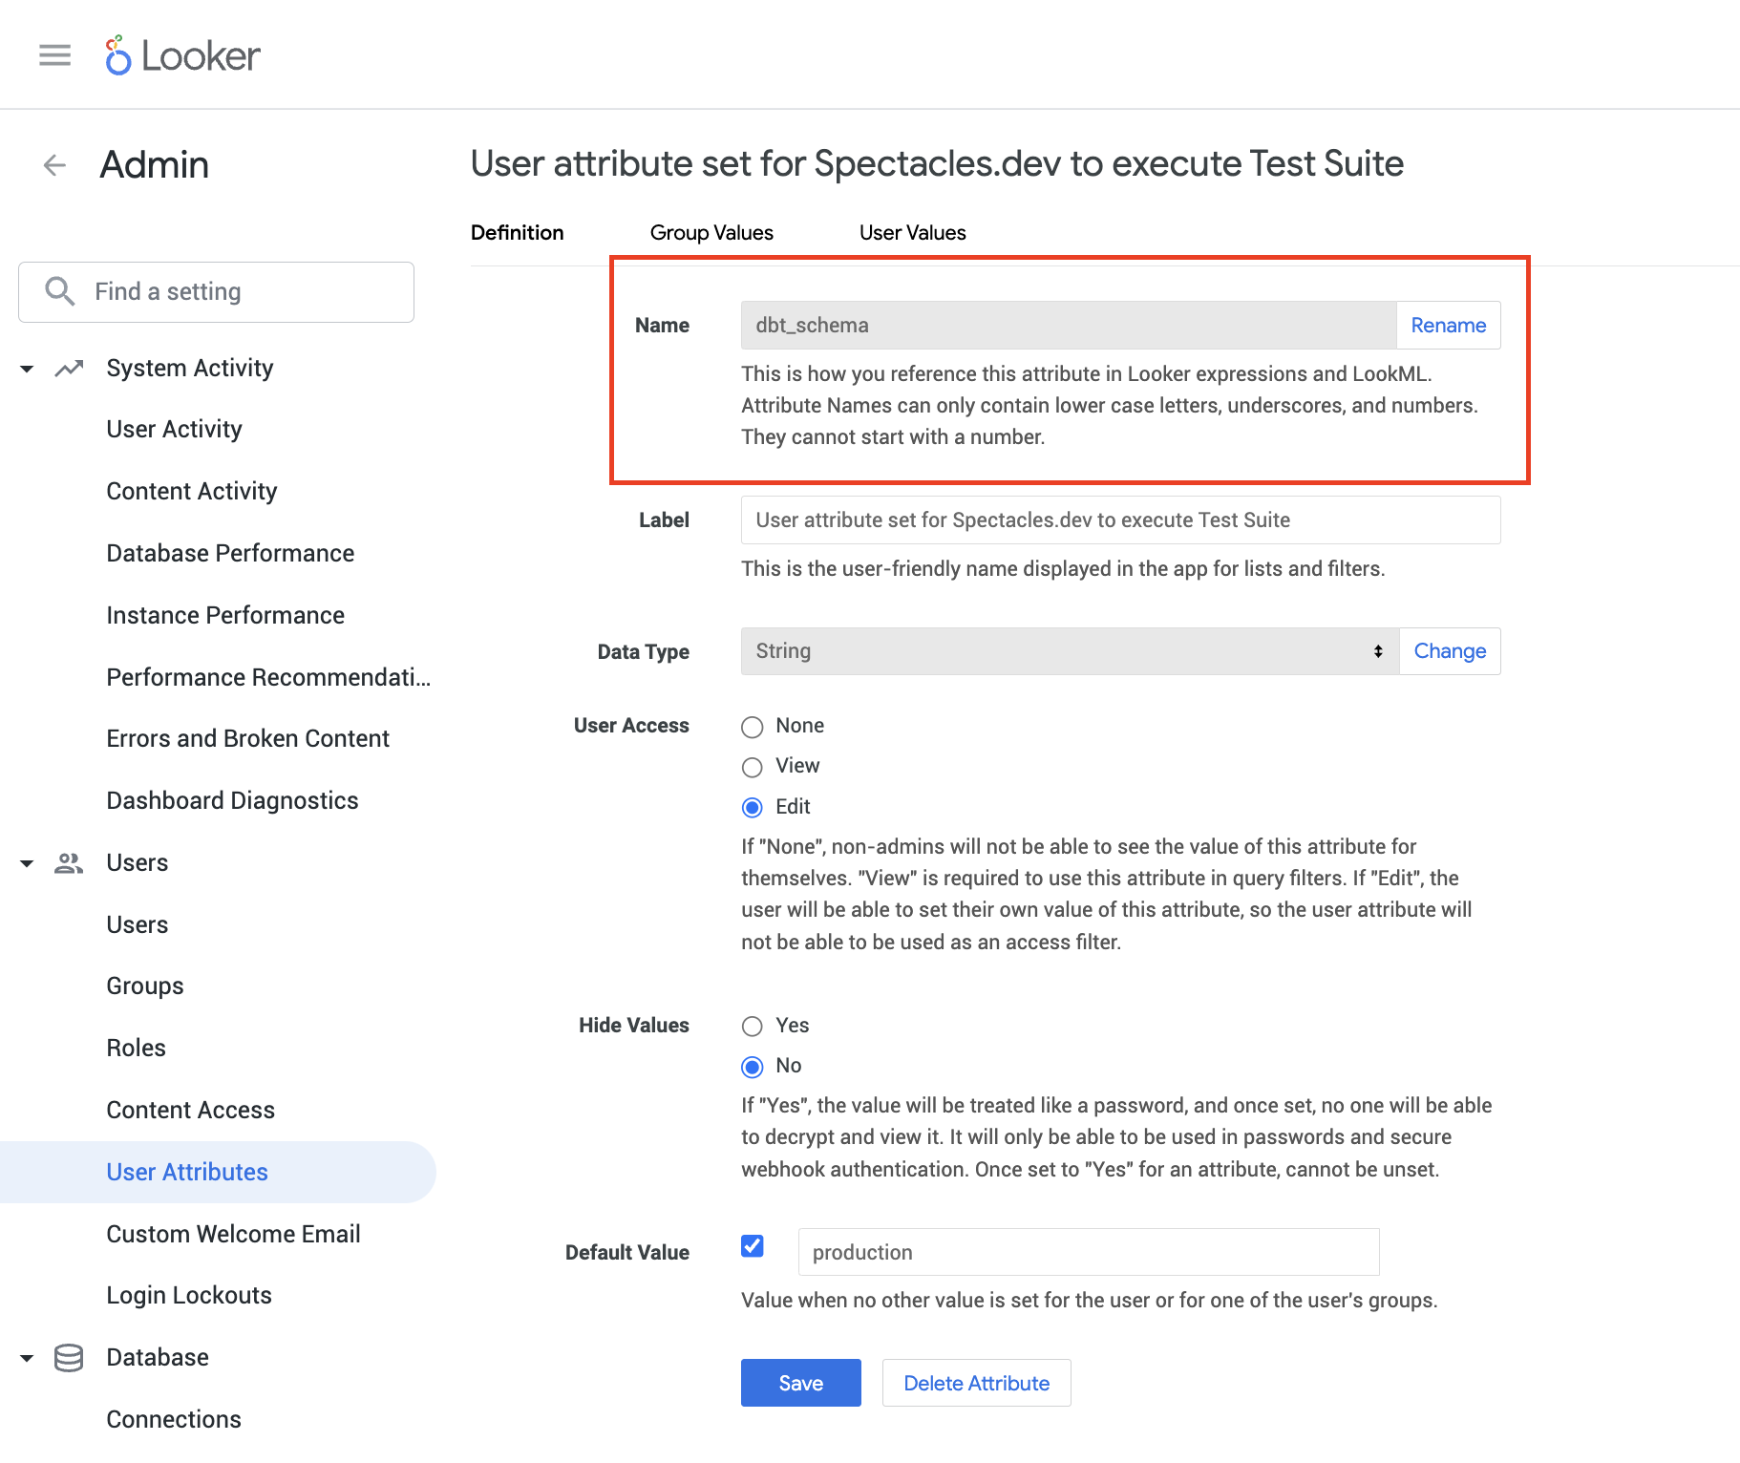1740x1463 pixels.
Task: Click the Delete Attribute button
Action: click(x=976, y=1383)
